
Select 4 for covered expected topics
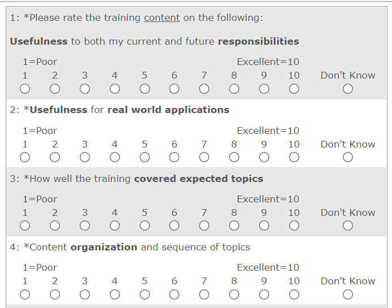[x=115, y=225]
